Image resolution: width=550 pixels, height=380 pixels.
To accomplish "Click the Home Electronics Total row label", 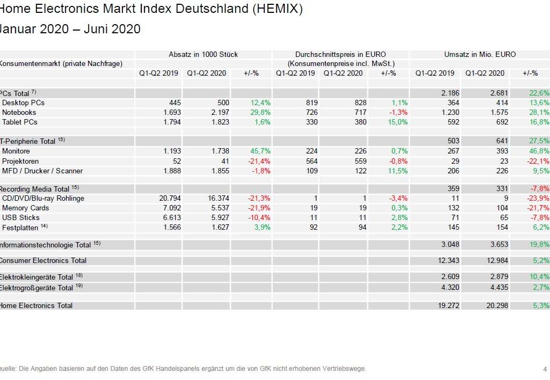I will pyautogui.click(x=37, y=305).
